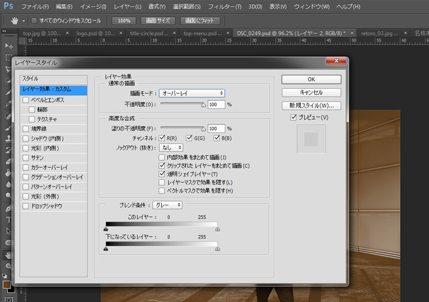Image resolution: width=429 pixels, height=302 pixels.
Task: Click the 塗りの不透明度(F) slider handle
Action: tap(203, 129)
